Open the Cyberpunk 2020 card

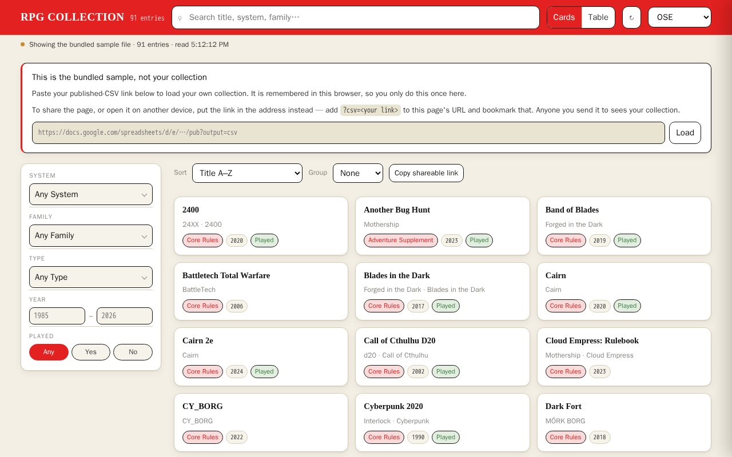[x=443, y=423]
